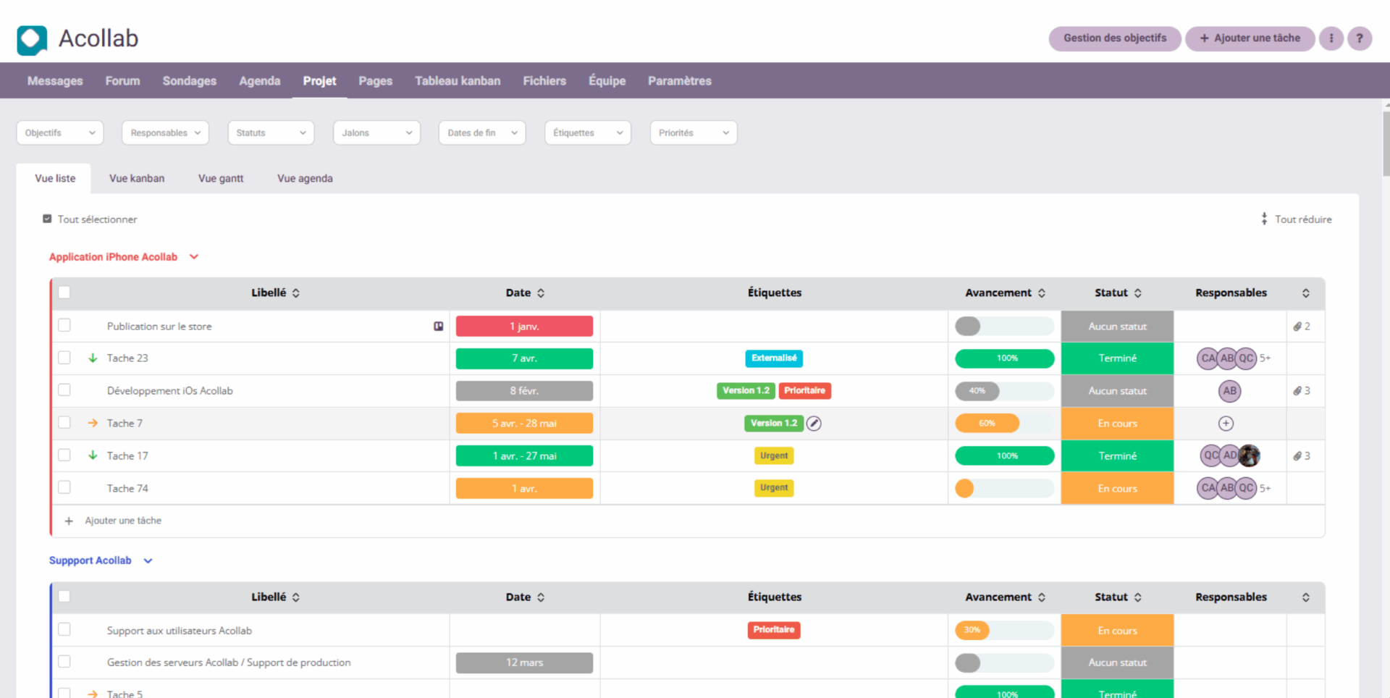The width and height of the screenshot is (1390, 698).
Task: Click the three-dot options icon near top right
Action: (1331, 38)
